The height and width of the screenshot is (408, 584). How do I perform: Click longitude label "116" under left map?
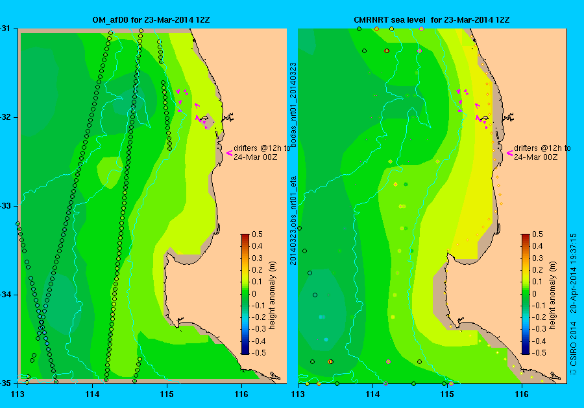point(241,394)
